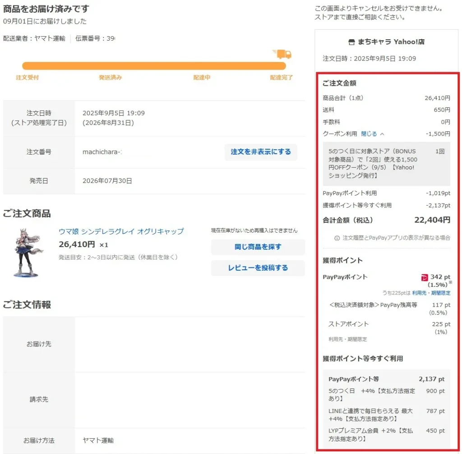Open ウマ娘 シンデレラグレイ オグリキャップ product link
This screenshot has width=462, height=454.
pyautogui.click(x=121, y=231)
